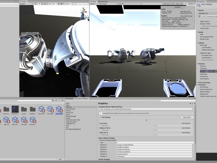The height and width of the screenshot is (163, 217).
Task: Toggle scene audio speaker icon
Action: (42, 4)
